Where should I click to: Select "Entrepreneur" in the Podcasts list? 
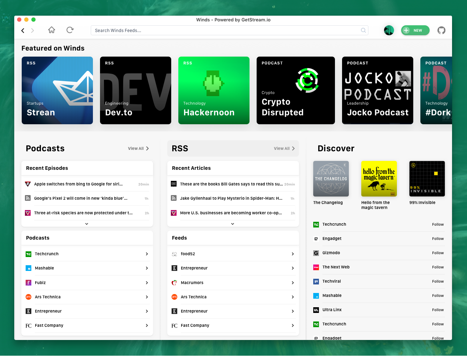(x=48, y=311)
